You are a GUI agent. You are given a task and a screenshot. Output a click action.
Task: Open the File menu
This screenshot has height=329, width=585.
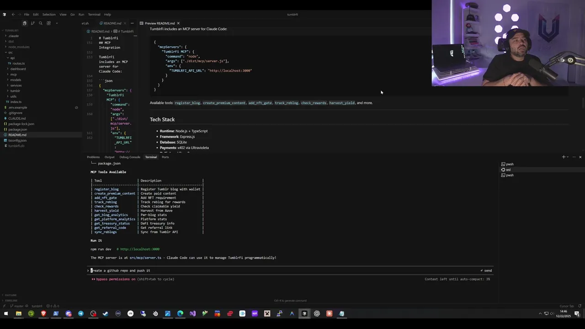click(27, 15)
